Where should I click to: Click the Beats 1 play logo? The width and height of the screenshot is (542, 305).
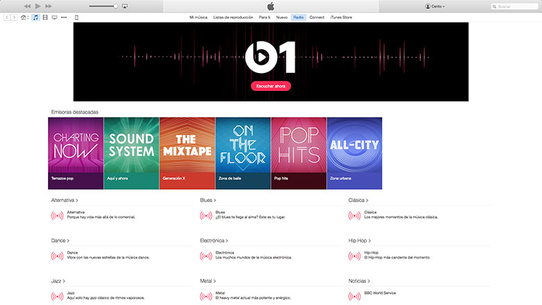pos(270,57)
